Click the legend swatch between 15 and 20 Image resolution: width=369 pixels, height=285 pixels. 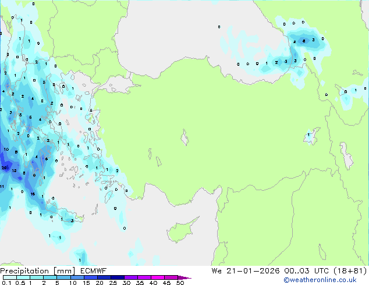91,277
